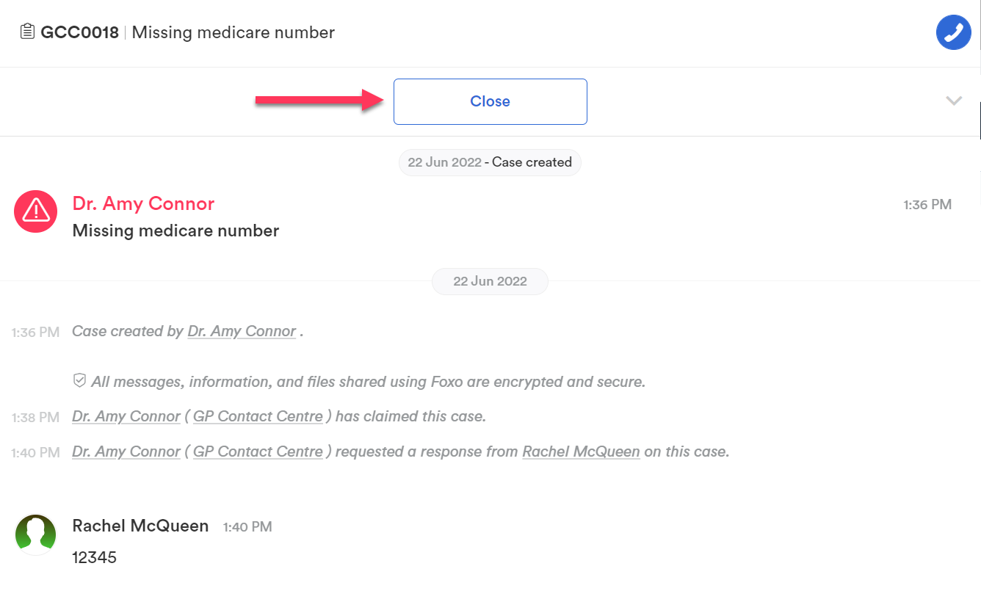
Task: Click Rachel McQueen's name above 12345 message
Action: click(x=140, y=526)
